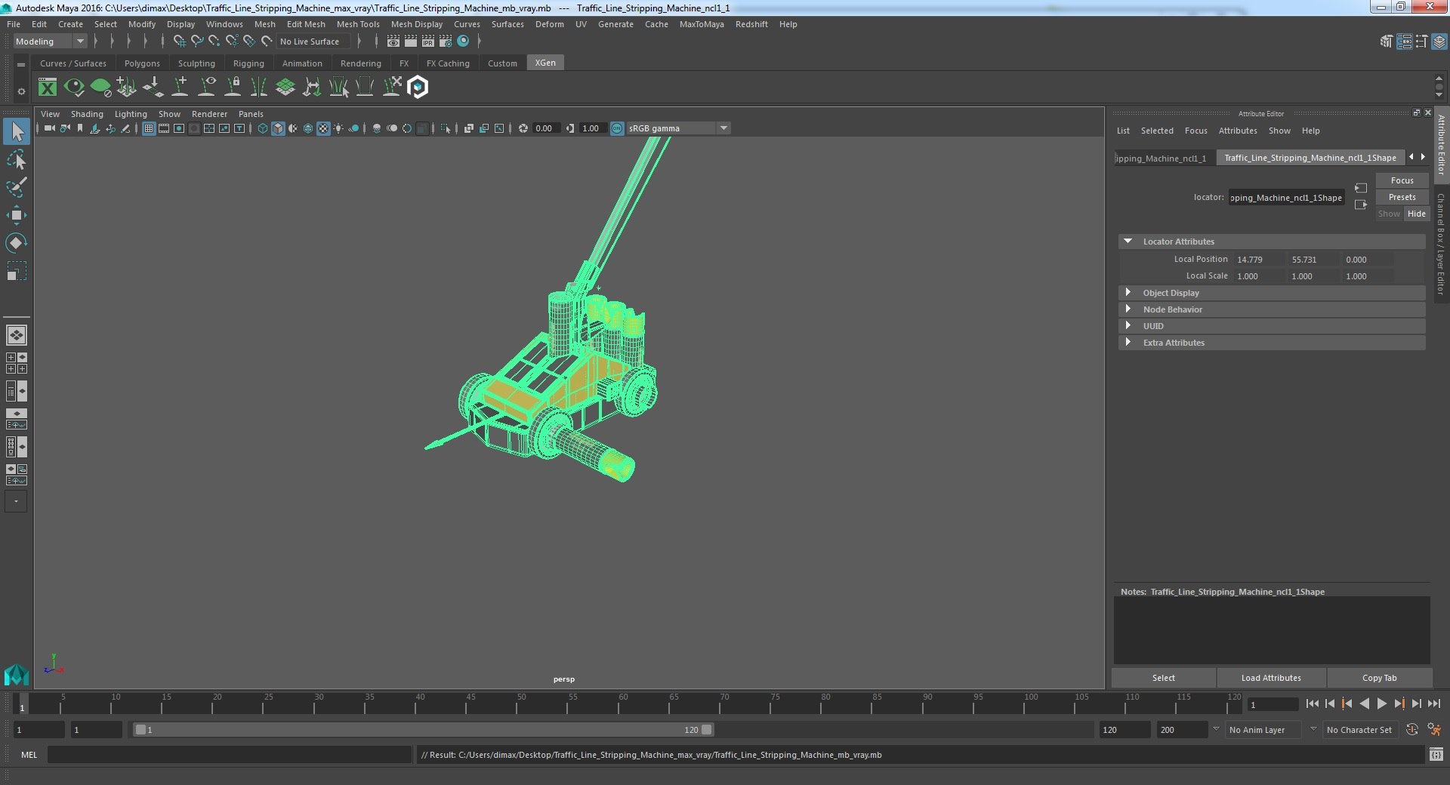Toggle Isolate select in viewport toolbar

(446, 128)
